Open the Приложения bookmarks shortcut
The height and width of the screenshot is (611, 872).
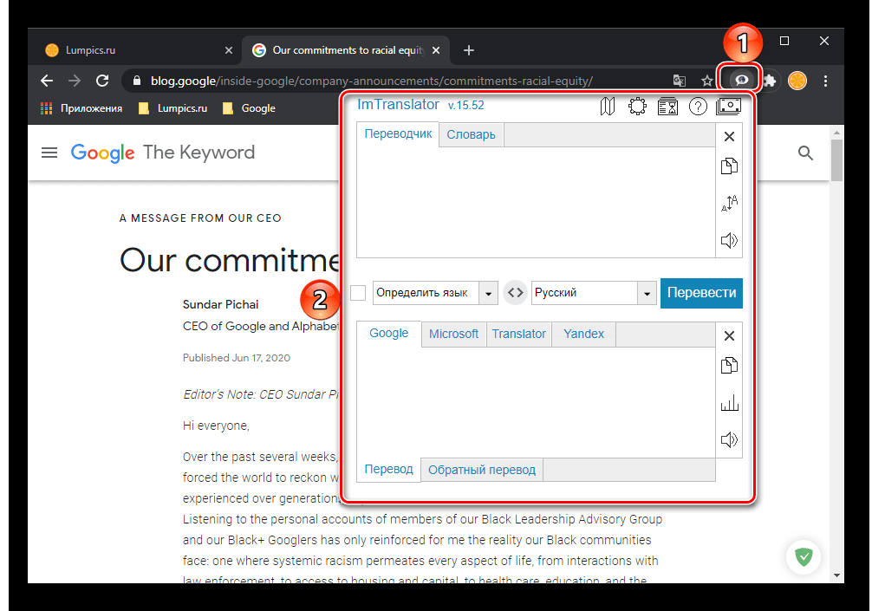(x=81, y=108)
